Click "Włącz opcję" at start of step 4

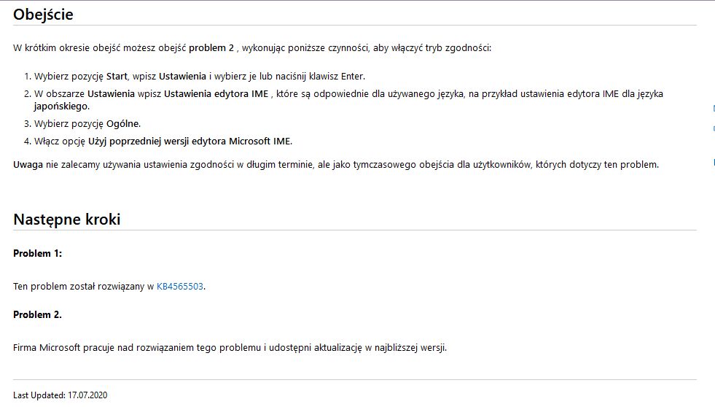pyautogui.click(x=60, y=141)
